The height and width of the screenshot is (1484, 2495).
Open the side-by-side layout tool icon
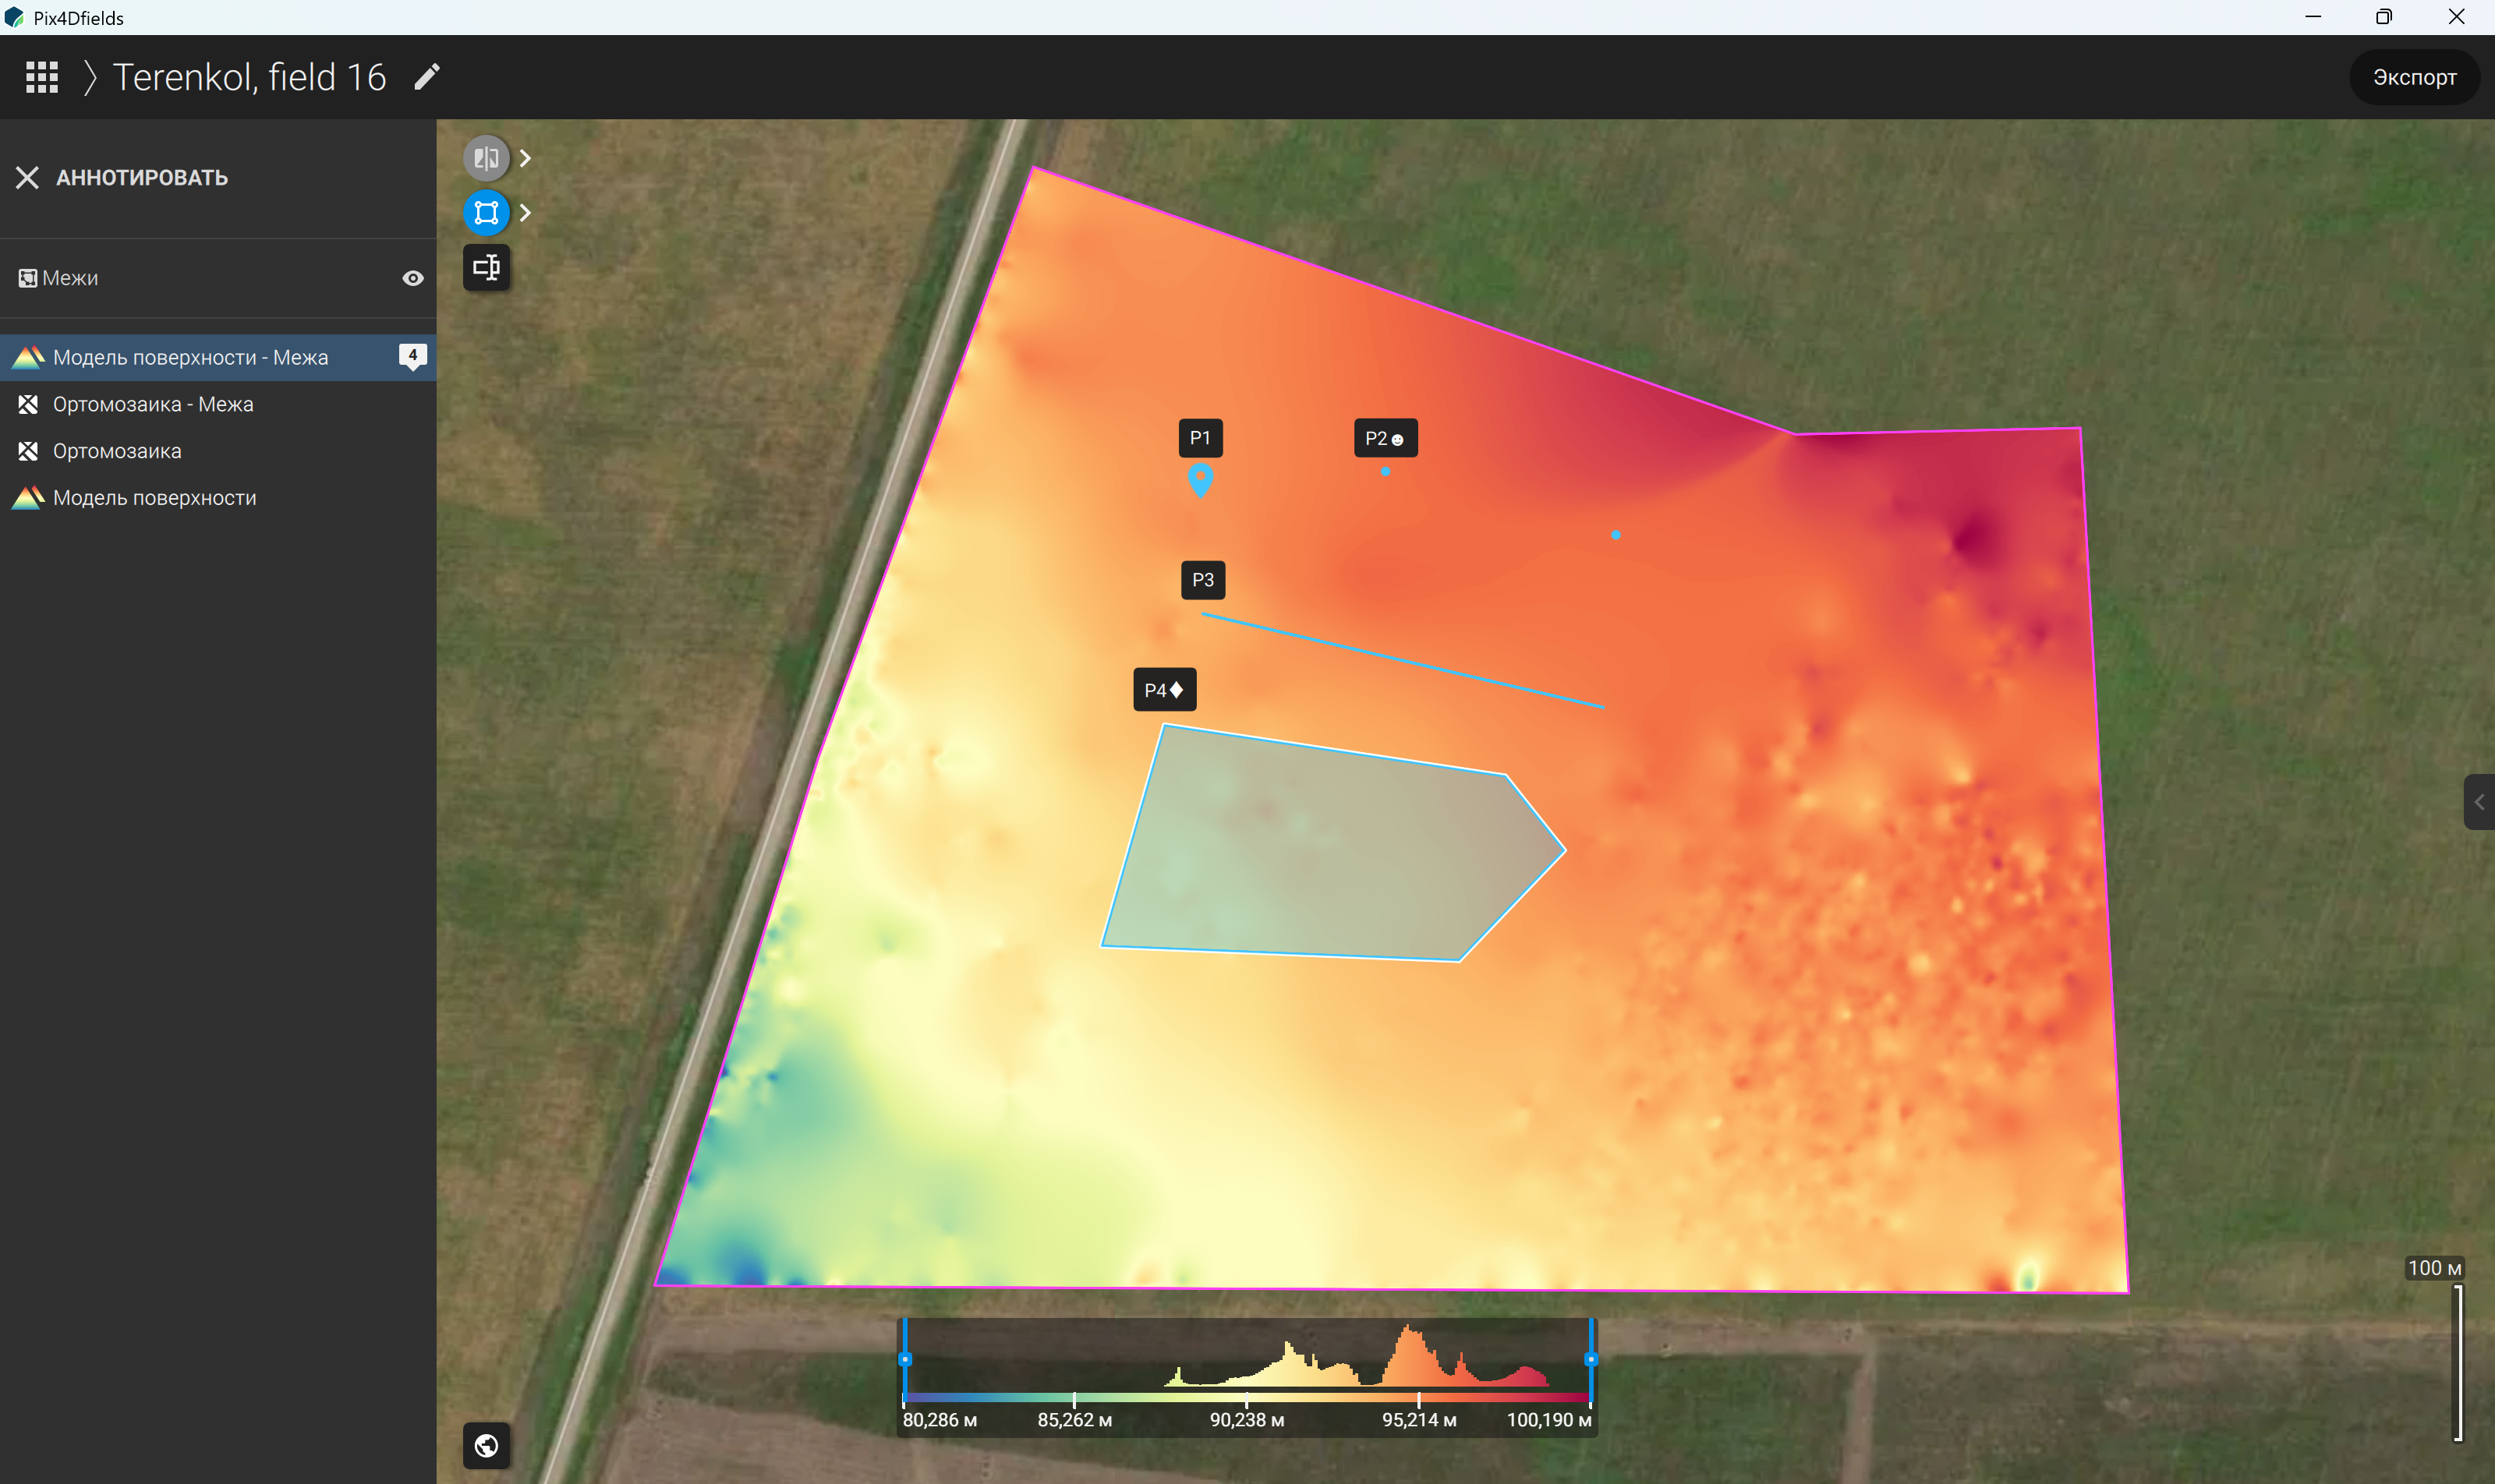tap(487, 267)
